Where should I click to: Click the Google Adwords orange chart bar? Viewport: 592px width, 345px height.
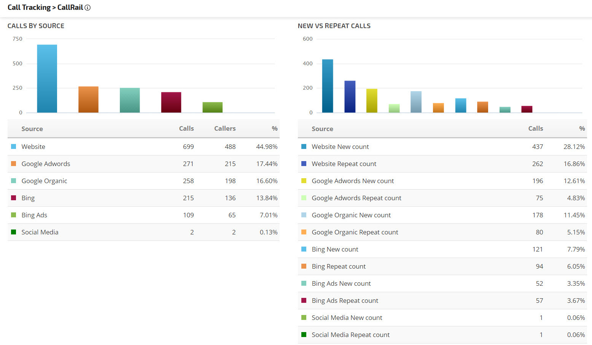click(88, 100)
